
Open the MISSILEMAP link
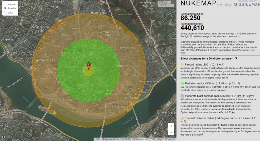click(247, 5)
